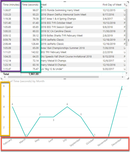
Task: Click the seconds value 59.12
Action: tap(36, 35)
